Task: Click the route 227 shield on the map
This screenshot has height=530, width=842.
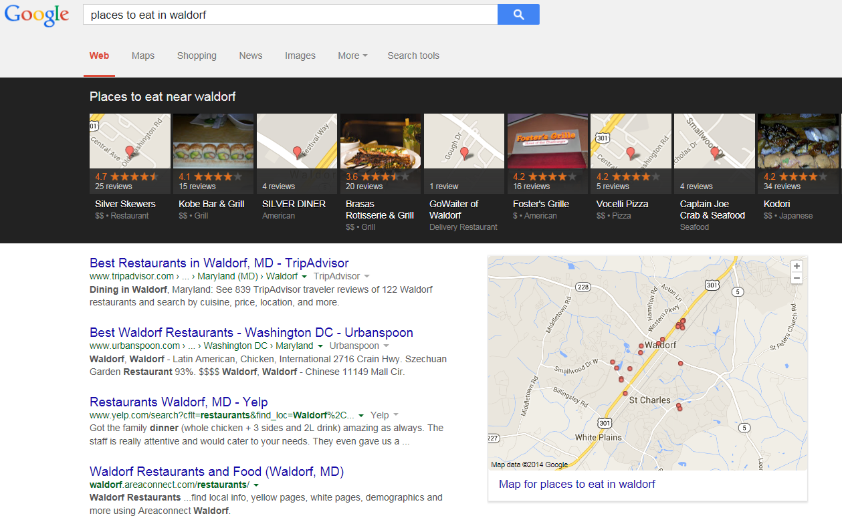Action: click(x=494, y=438)
